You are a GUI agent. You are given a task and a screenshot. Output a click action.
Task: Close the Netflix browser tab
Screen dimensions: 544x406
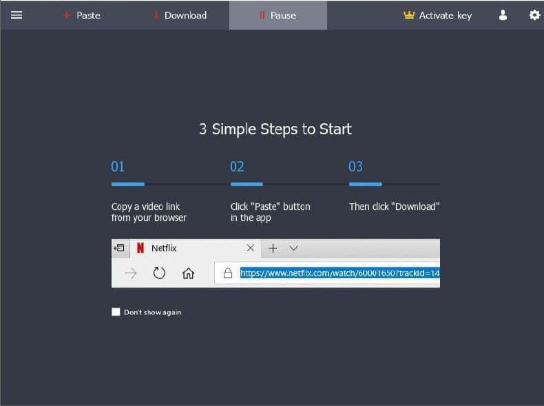pos(250,248)
